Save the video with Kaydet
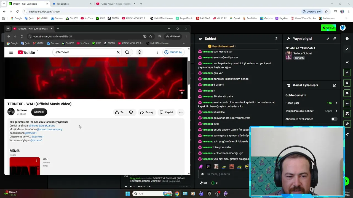Screen dimensions: 353x198 pos(166,112)
